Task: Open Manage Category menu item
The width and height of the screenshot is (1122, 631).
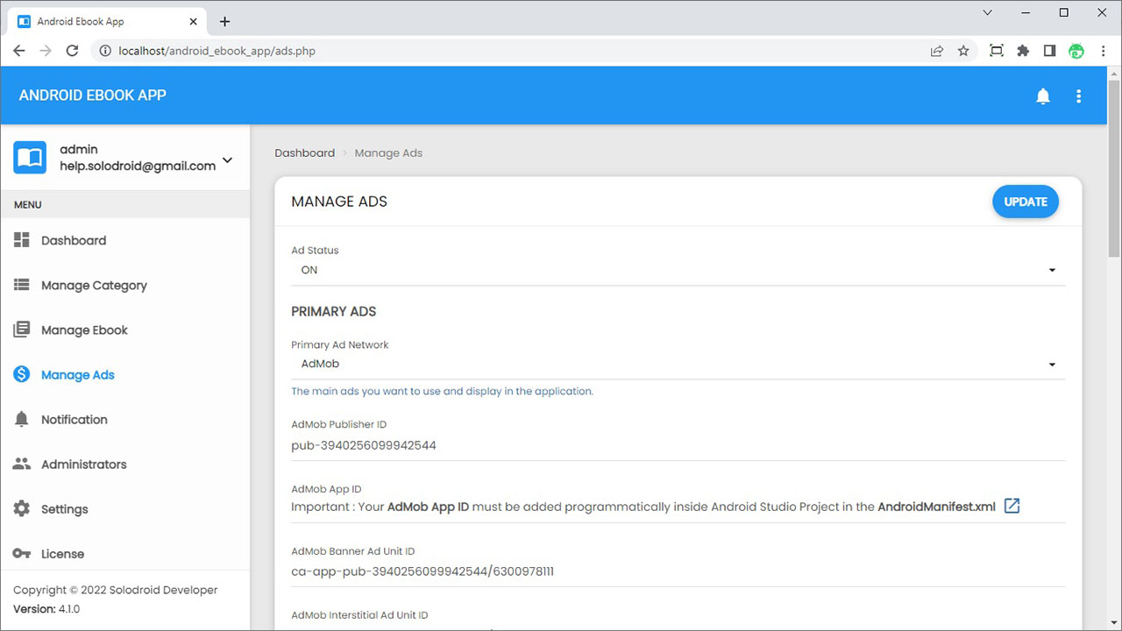Action: pos(94,285)
